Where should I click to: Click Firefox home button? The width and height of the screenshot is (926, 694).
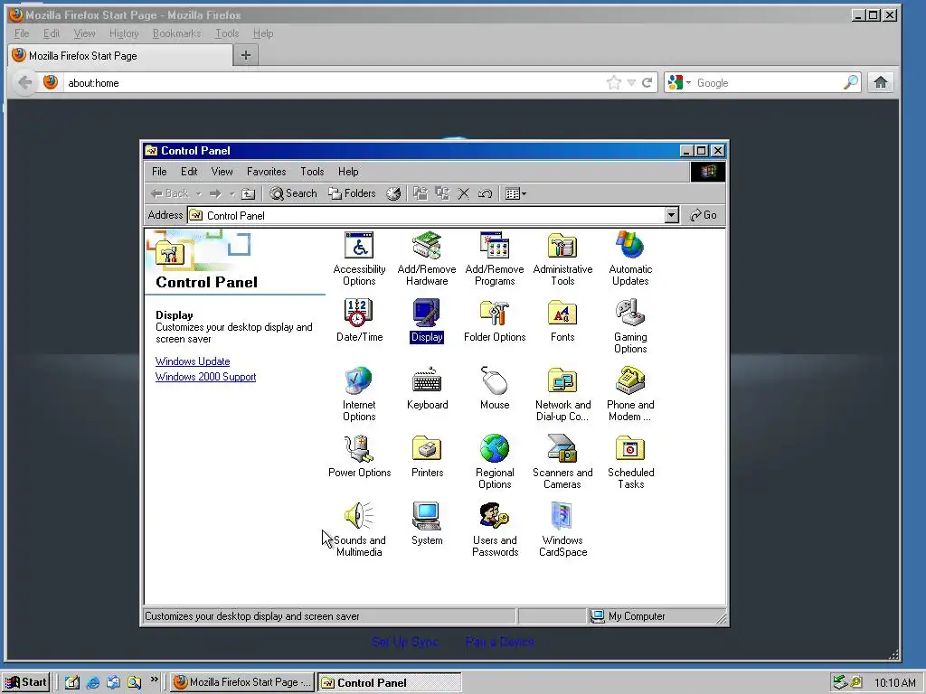point(881,82)
